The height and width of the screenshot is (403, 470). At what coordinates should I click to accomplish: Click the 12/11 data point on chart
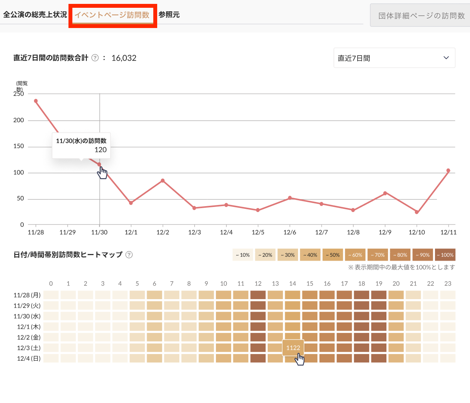point(448,170)
